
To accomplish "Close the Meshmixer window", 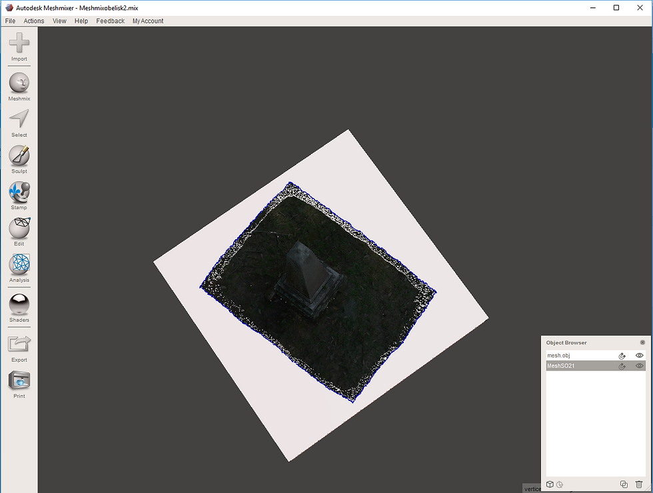I will tap(640, 8).
